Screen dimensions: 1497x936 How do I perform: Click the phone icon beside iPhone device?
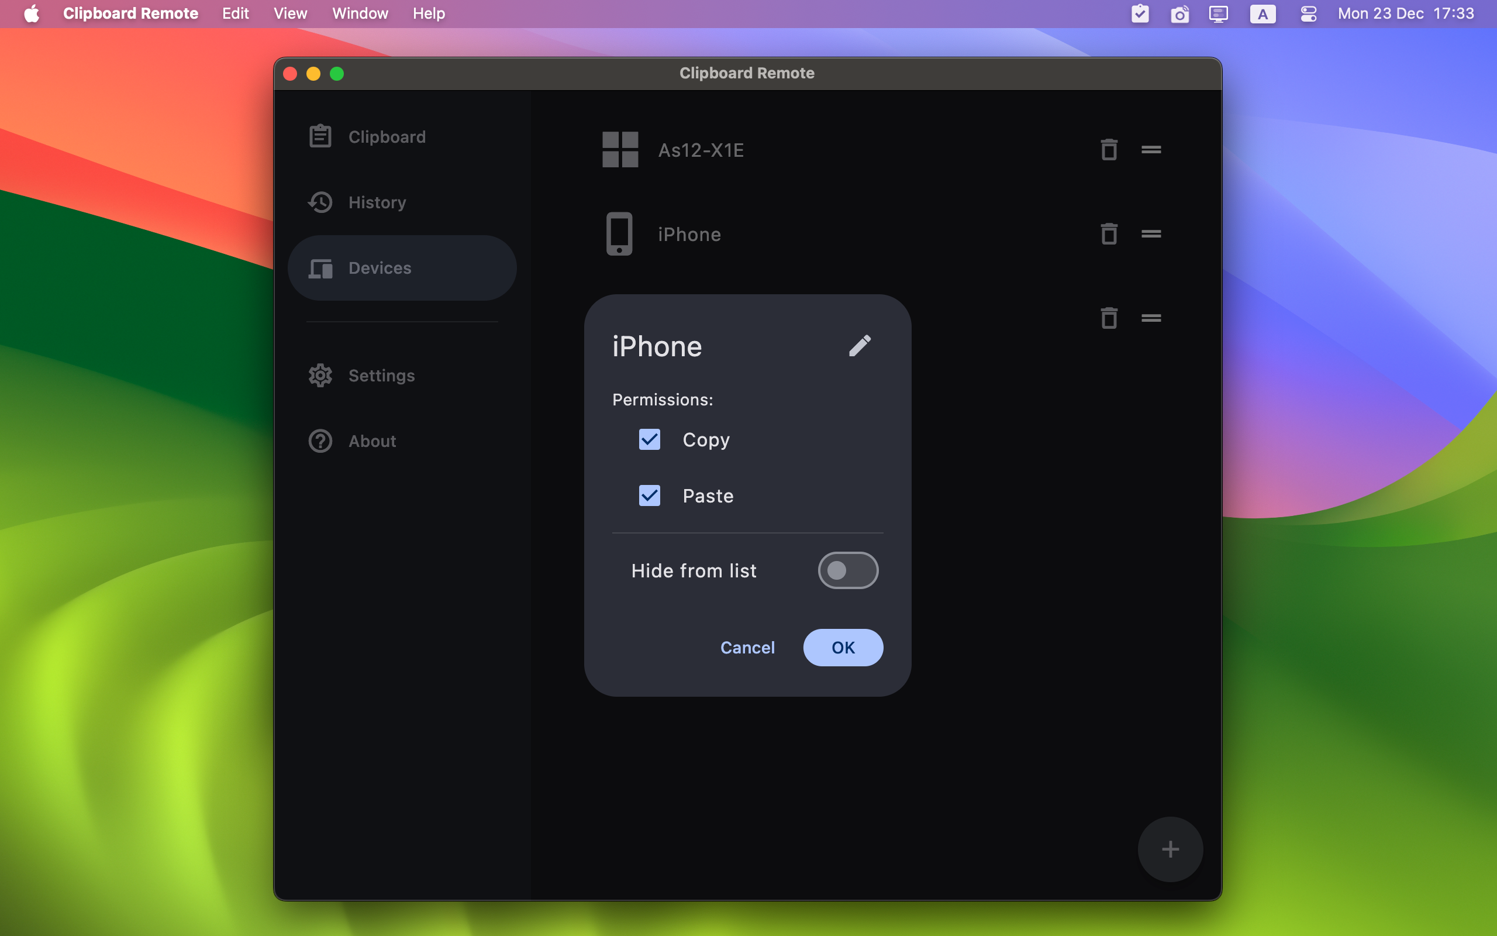click(619, 234)
